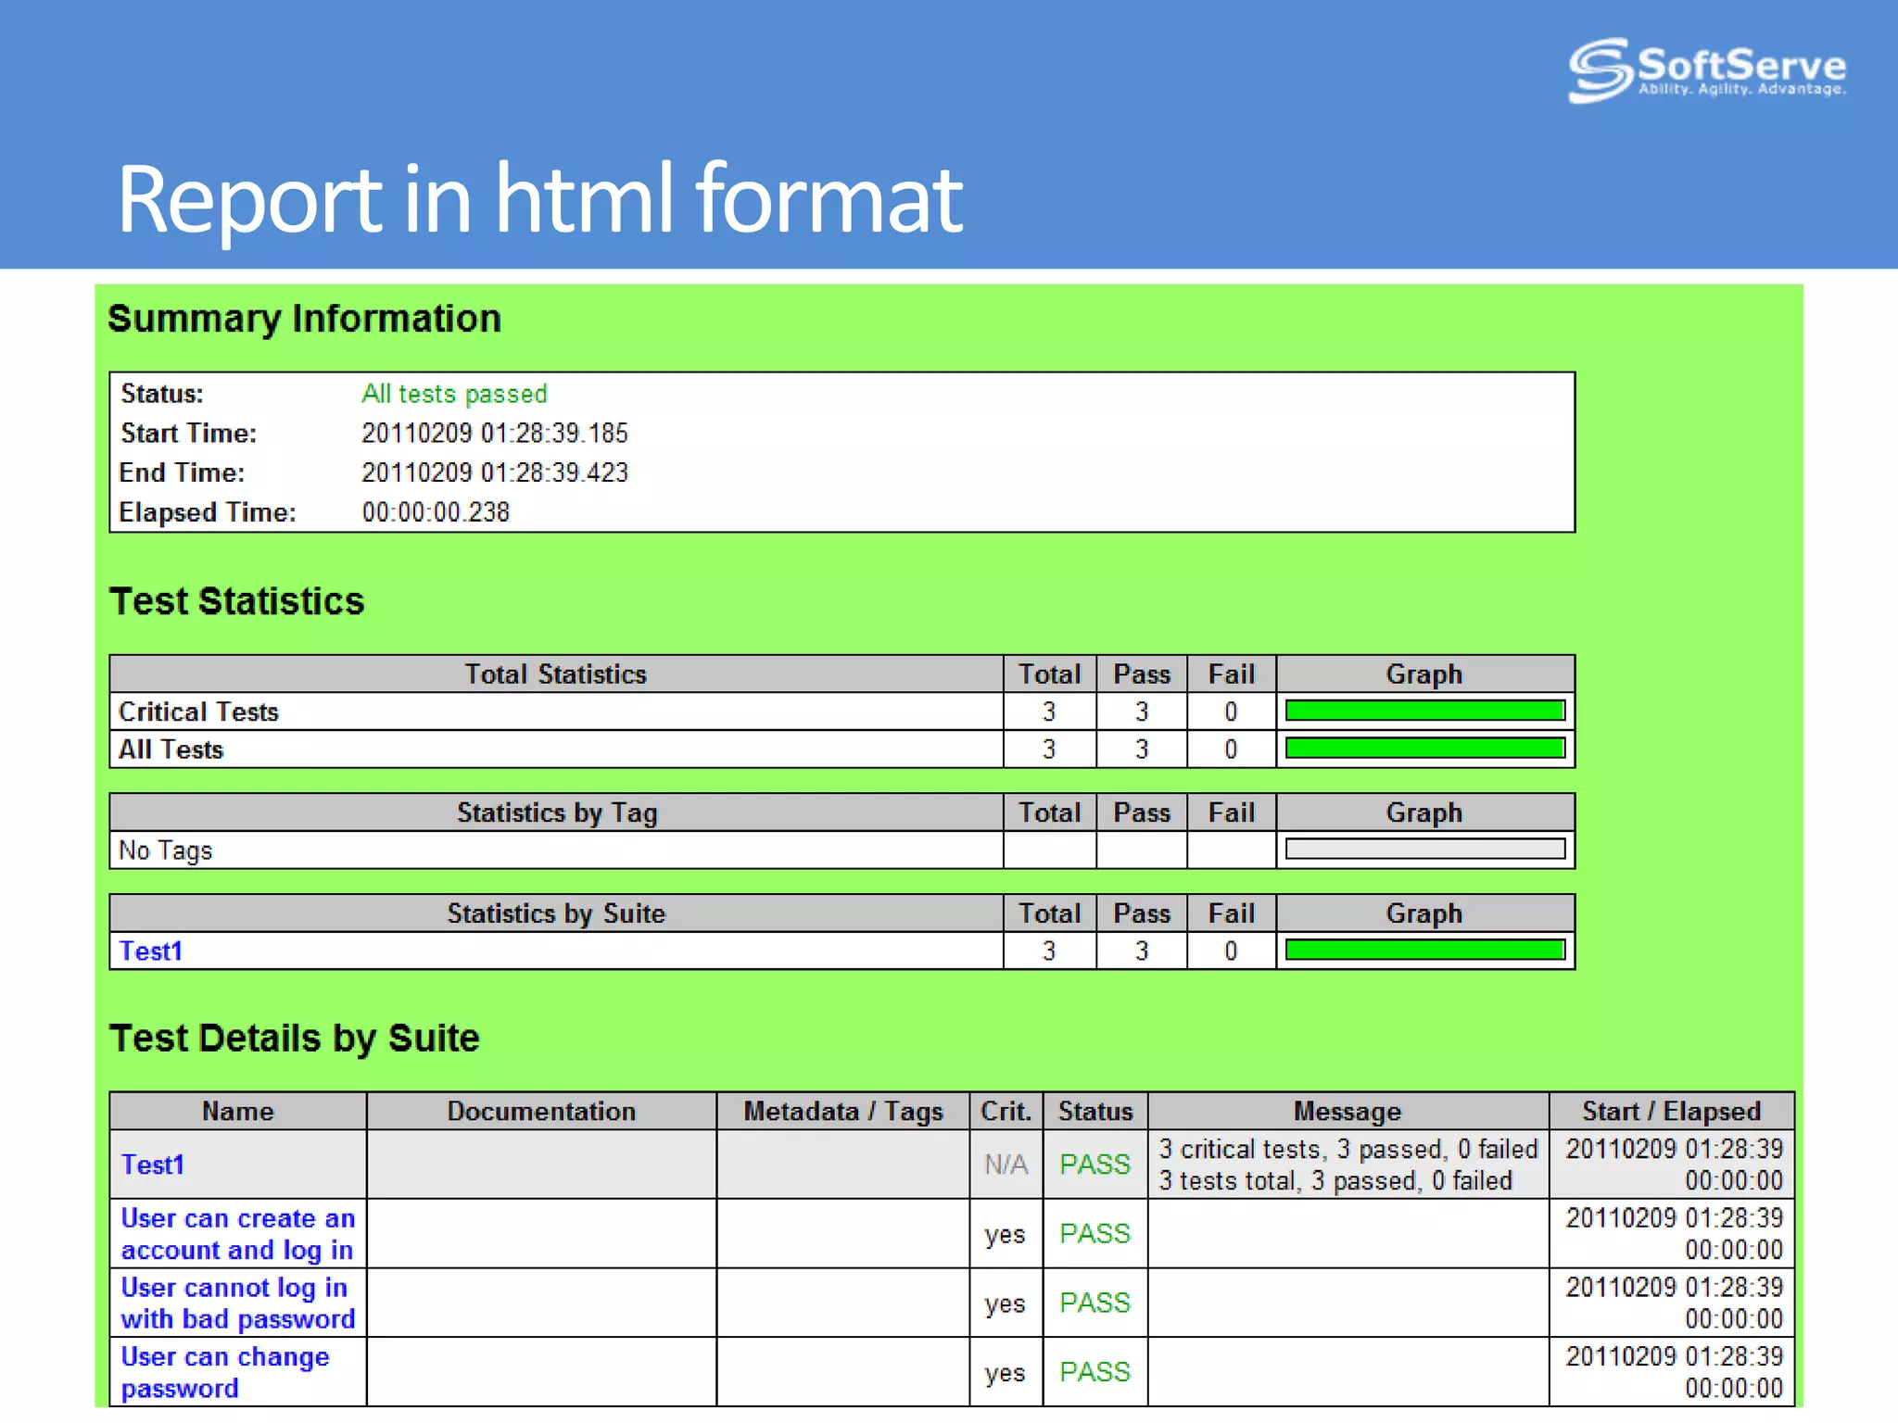Image resolution: width=1898 pixels, height=1423 pixels.
Task: Click the Total Statistics column header
Action: [555, 674]
